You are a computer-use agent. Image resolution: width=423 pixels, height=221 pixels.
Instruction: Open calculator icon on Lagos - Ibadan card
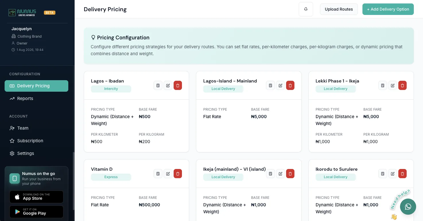click(x=158, y=85)
